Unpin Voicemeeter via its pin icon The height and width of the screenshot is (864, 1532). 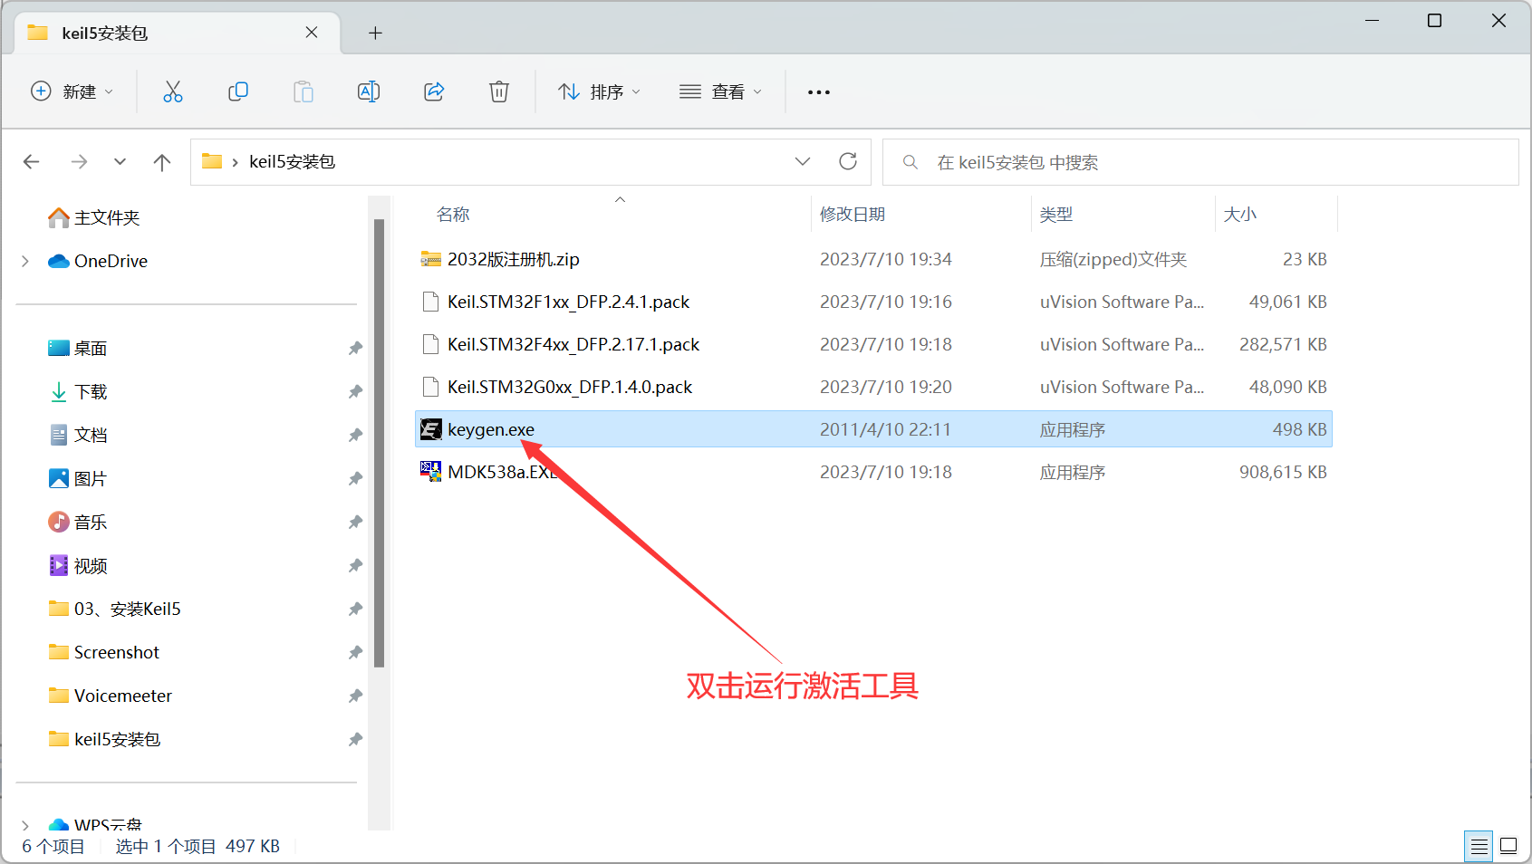coord(355,696)
